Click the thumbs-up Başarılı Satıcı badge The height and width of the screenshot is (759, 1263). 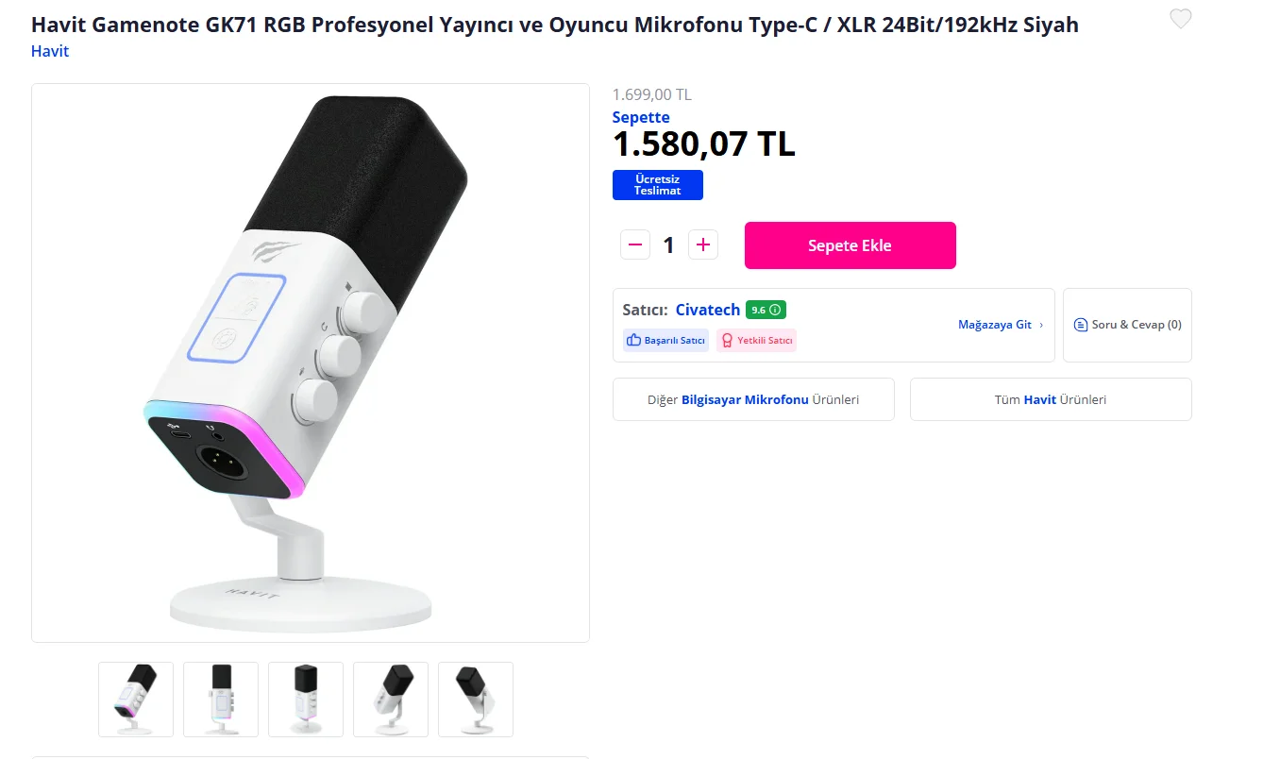pos(665,340)
